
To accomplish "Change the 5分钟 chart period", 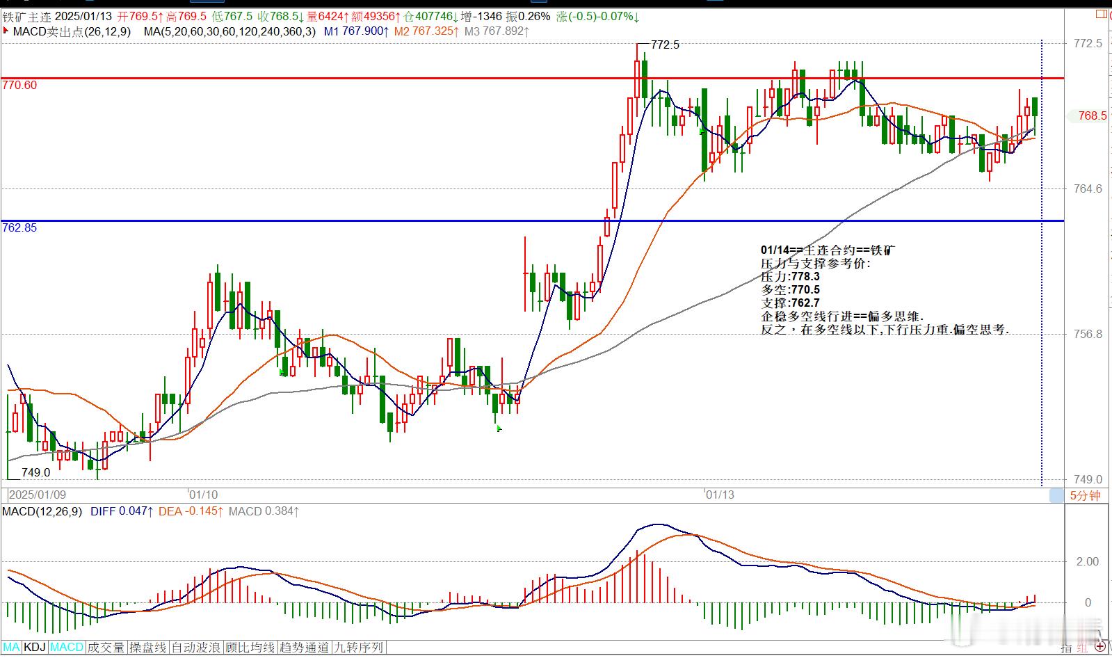I will point(1085,495).
